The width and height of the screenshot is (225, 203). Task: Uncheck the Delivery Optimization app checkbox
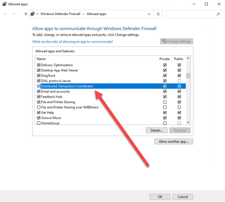(39, 65)
